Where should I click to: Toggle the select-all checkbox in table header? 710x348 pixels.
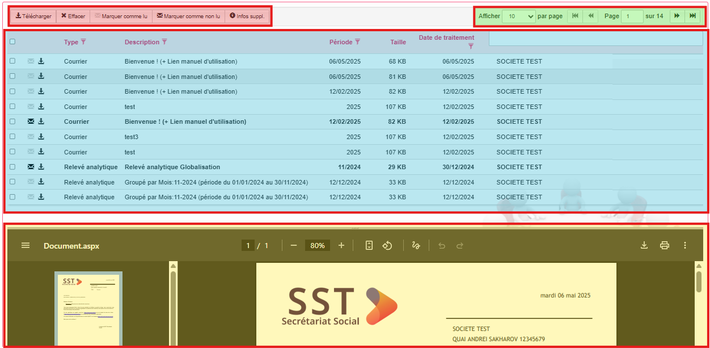click(x=12, y=41)
